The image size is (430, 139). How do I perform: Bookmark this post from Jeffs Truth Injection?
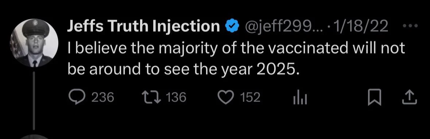pos(374,98)
